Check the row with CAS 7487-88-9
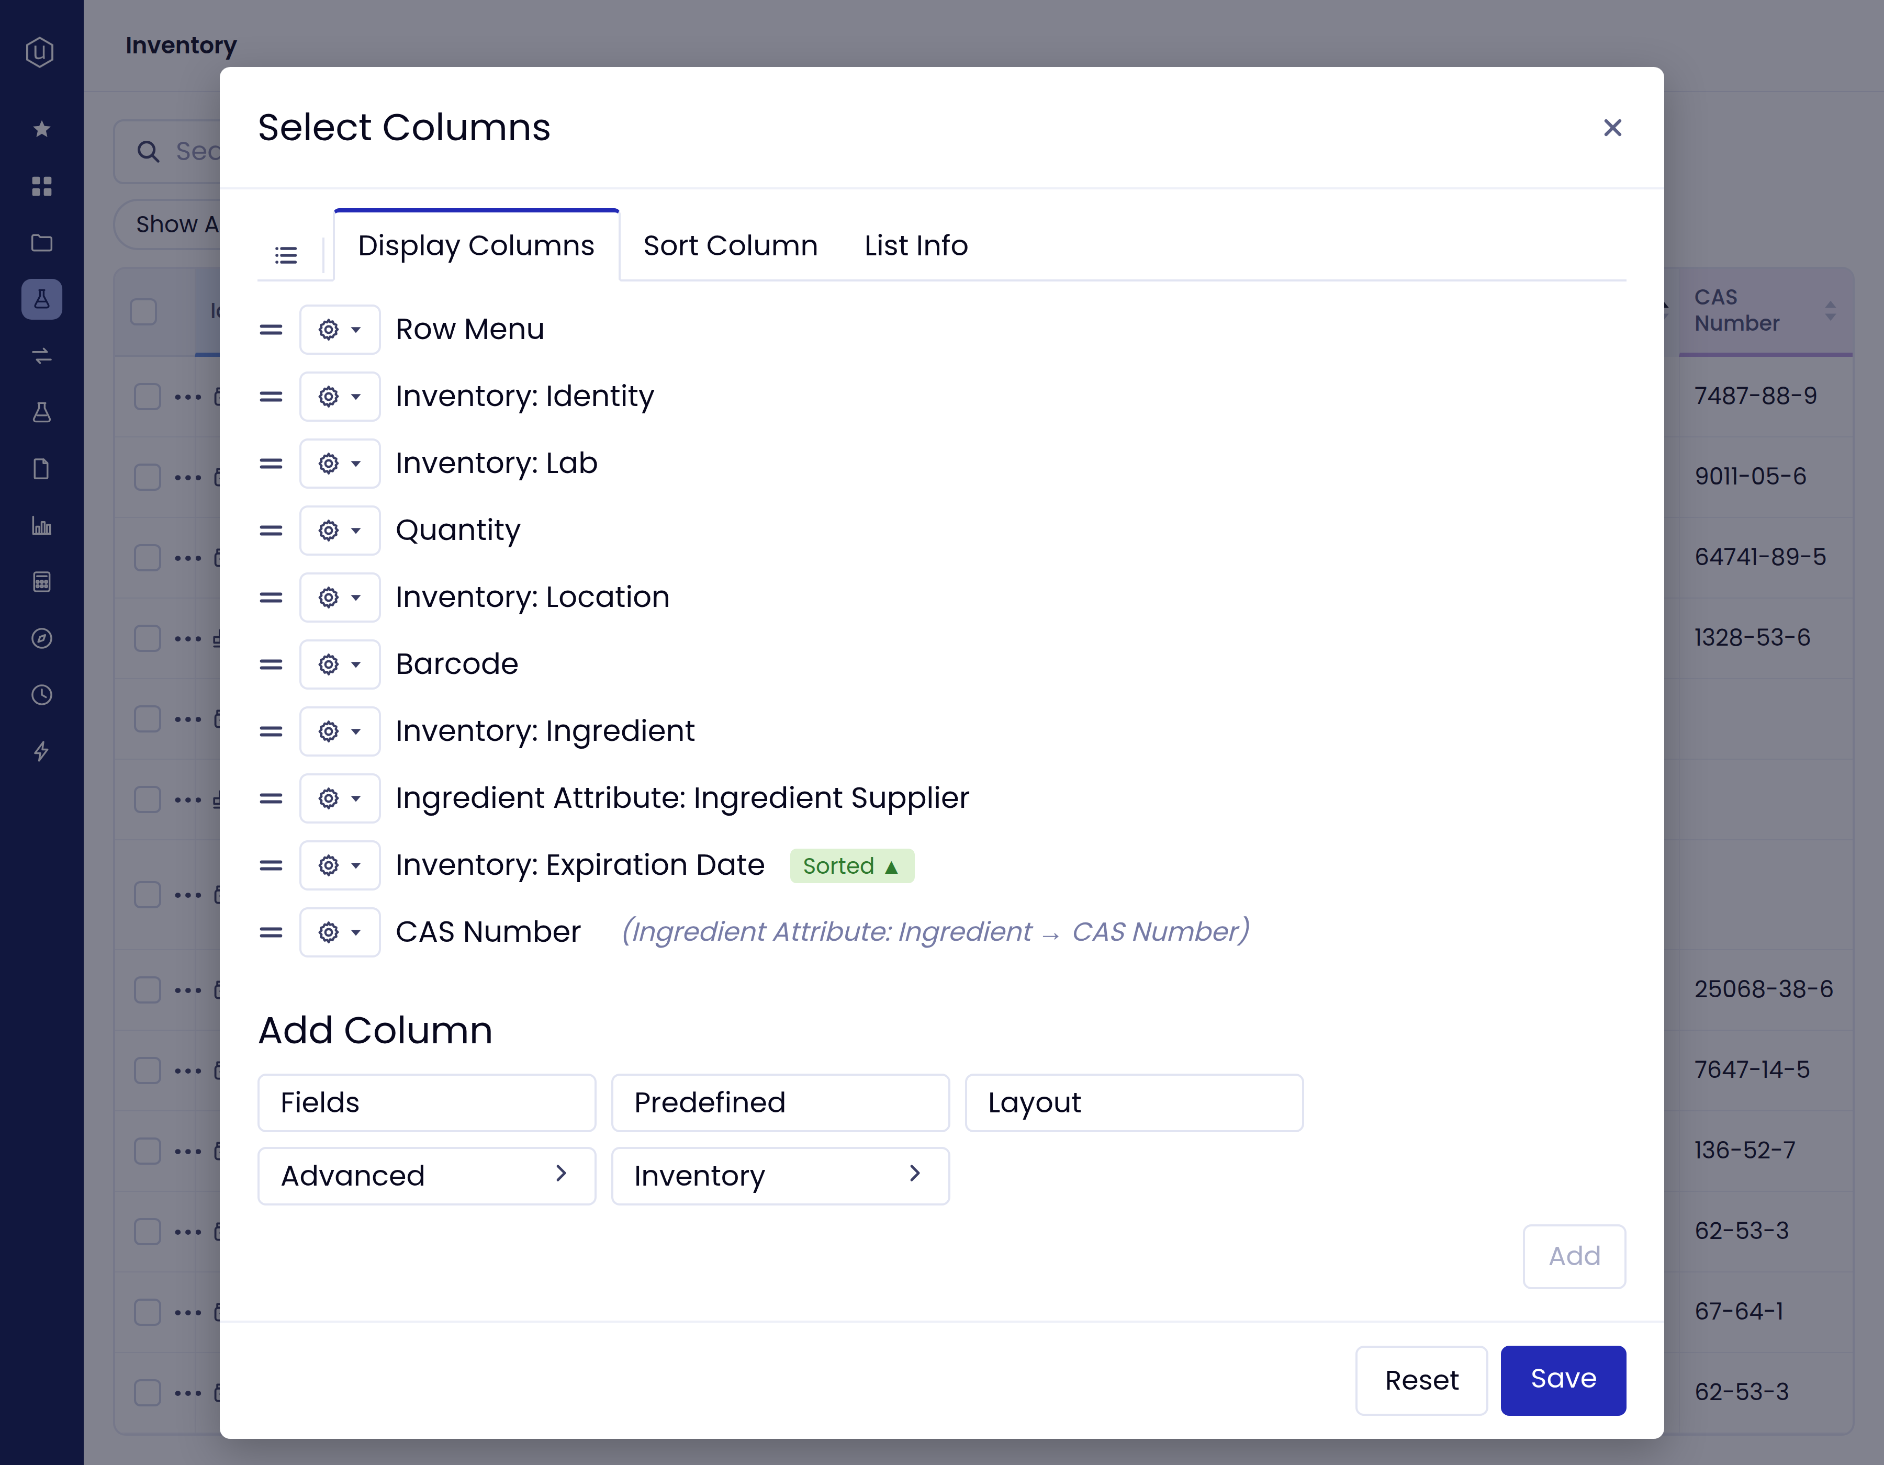 pyautogui.click(x=148, y=397)
